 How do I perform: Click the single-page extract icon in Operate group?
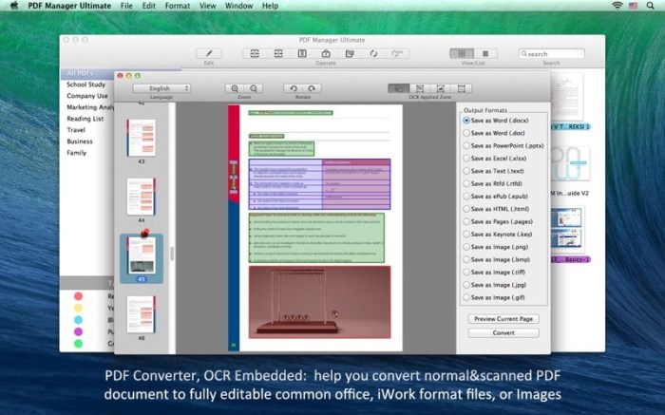click(302, 53)
